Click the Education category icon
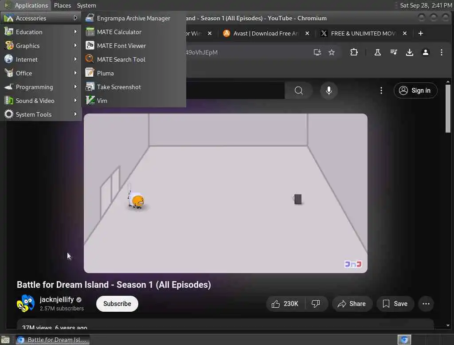Viewport: 454px width, 345px height. pos(9,31)
